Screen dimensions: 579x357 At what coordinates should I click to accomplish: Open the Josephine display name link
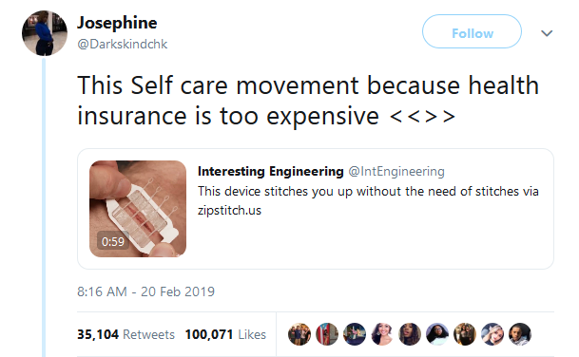point(117,23)
